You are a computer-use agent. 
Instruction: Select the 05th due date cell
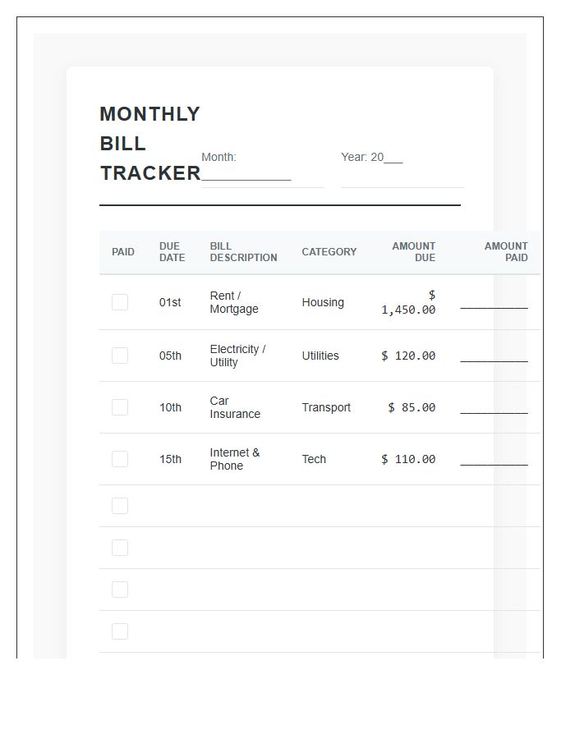pyautogui.click(x=170, y=356)
